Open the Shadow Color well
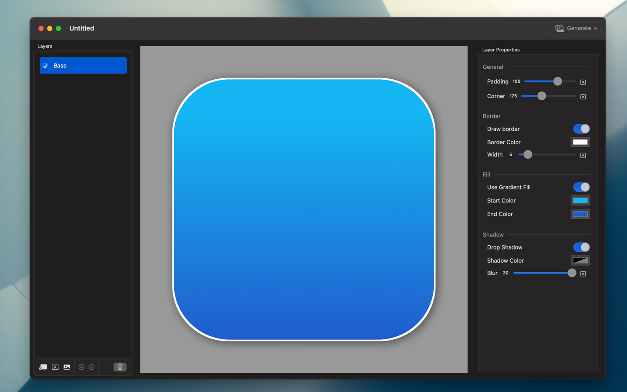This screenshot has width=627, height=392. (x=580, y=260)
